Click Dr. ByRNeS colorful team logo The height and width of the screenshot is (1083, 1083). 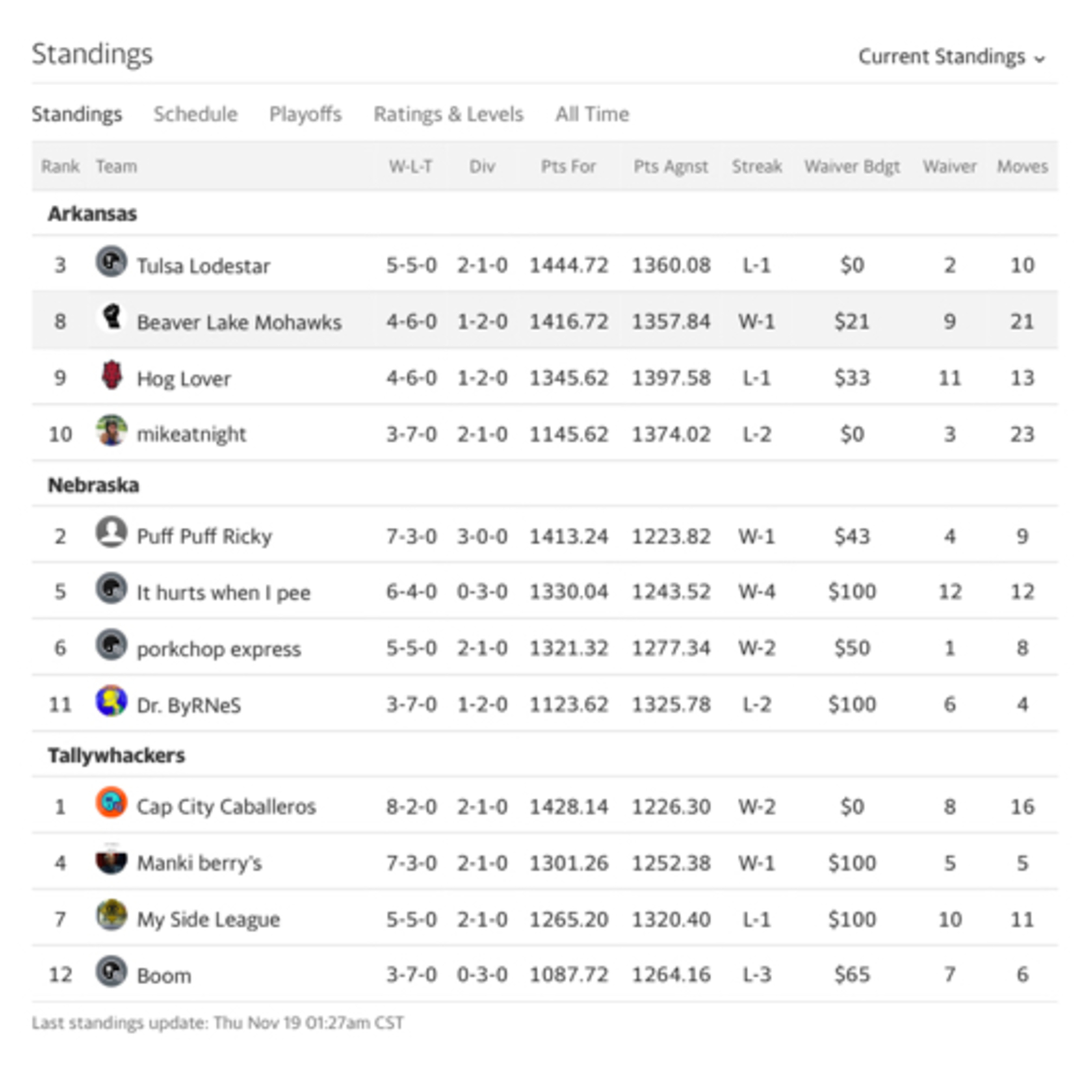[x=111, y=701]
